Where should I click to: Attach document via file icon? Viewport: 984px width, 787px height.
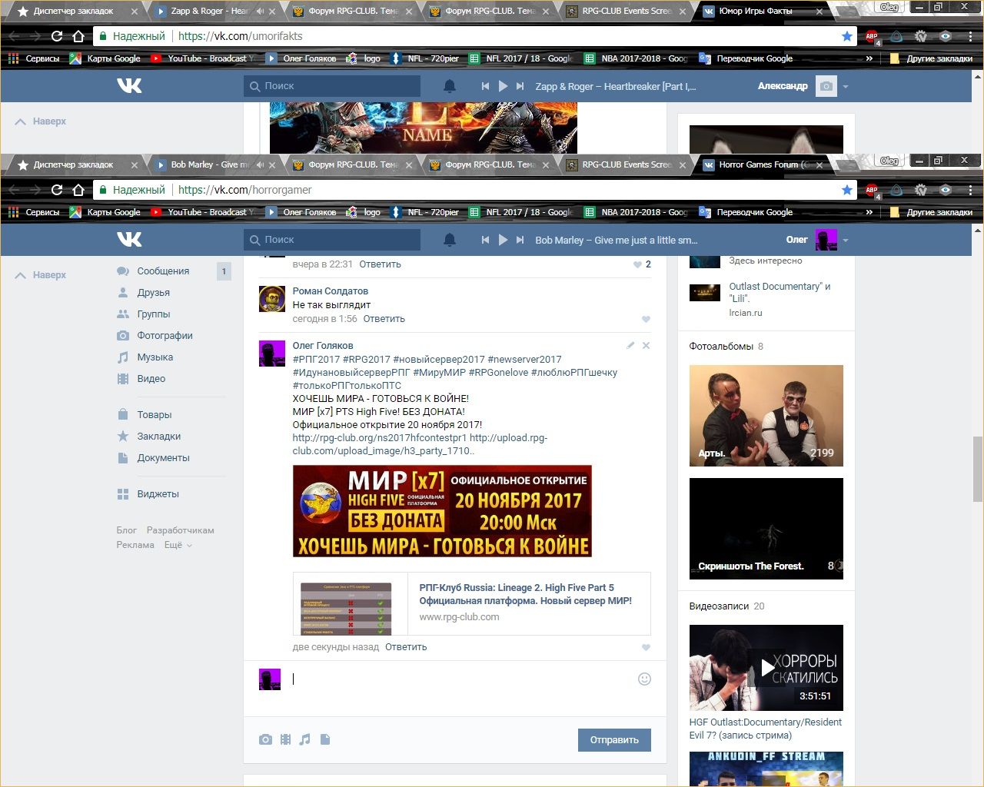point(325,739)
